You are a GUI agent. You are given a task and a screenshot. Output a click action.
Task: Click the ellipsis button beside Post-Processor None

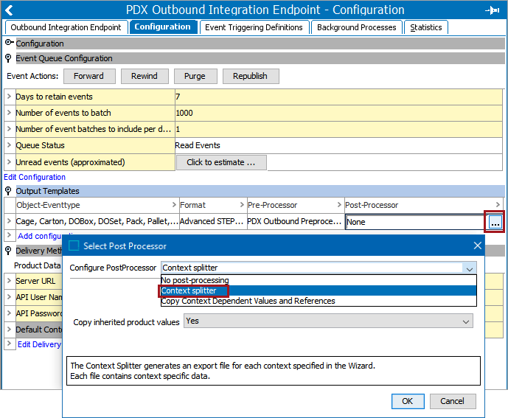495,222
